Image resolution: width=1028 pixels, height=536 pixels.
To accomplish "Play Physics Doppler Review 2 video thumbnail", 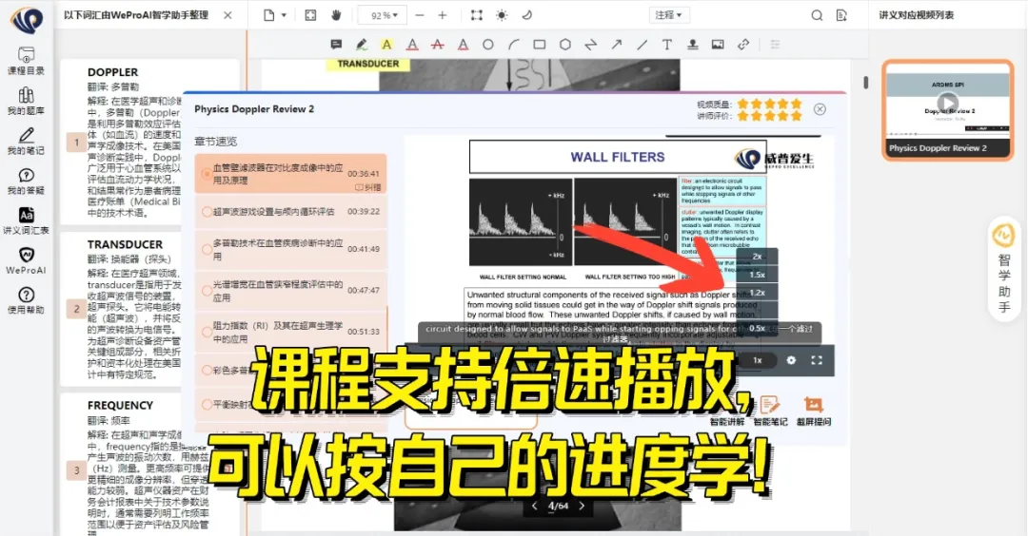I will pyautogui.click(x=946, y=103).
